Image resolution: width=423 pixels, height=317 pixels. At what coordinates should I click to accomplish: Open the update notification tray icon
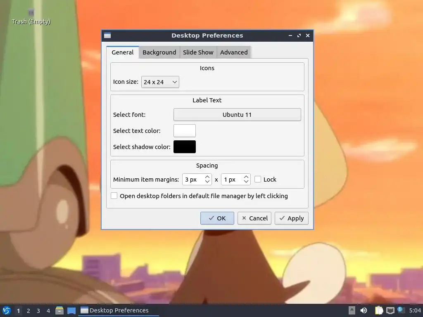click(x=401, y=310)
